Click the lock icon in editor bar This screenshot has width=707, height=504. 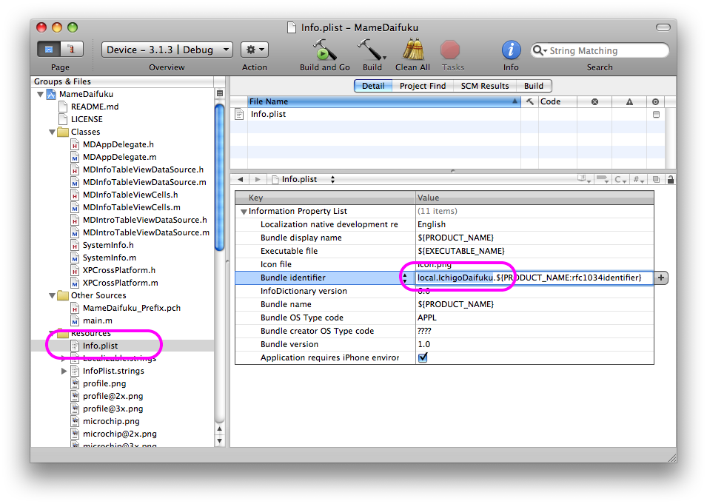670,179
